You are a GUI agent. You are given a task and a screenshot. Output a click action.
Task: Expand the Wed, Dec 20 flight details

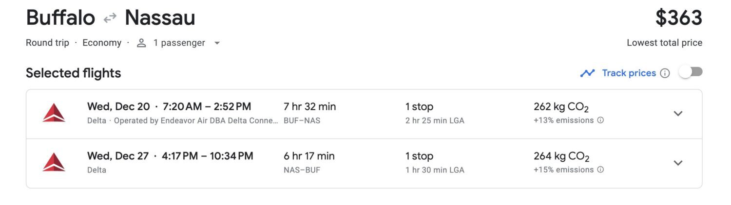678,113
